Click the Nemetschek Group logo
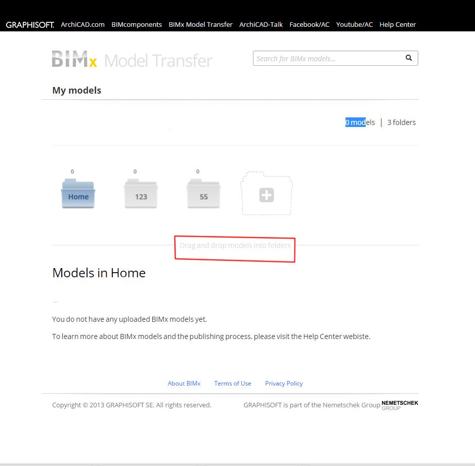Screen dimensions: 475x466 coord(400,405)
